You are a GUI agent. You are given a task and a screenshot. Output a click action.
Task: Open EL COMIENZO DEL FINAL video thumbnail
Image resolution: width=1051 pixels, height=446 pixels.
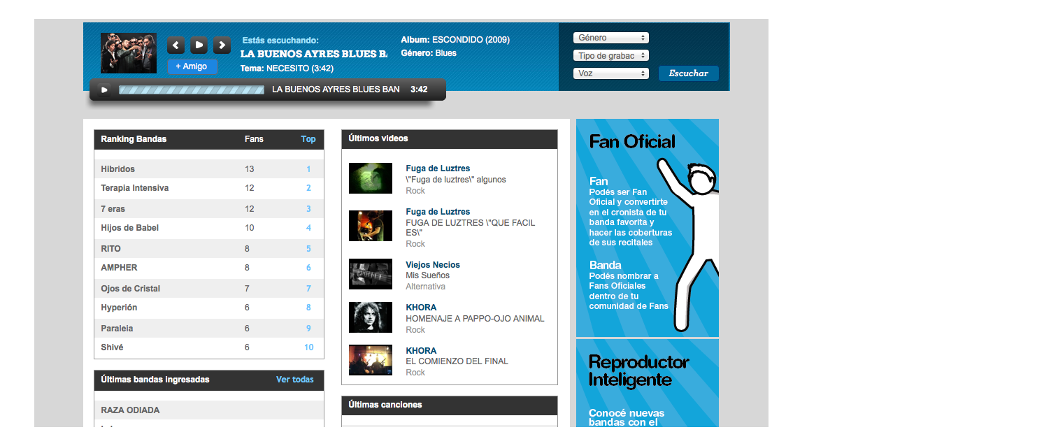[371, 360]
